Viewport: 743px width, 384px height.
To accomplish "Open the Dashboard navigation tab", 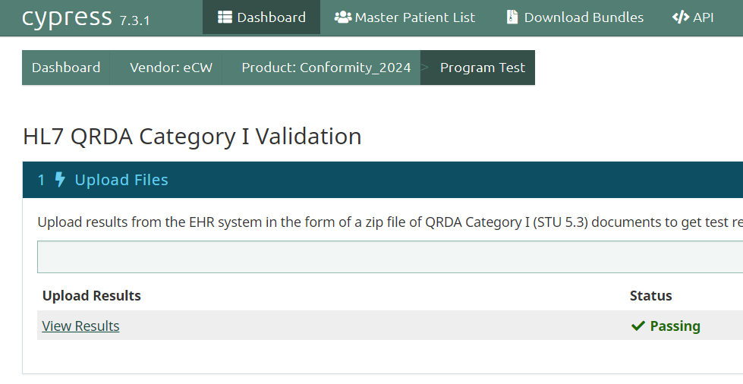I will (x=262, y=17).
